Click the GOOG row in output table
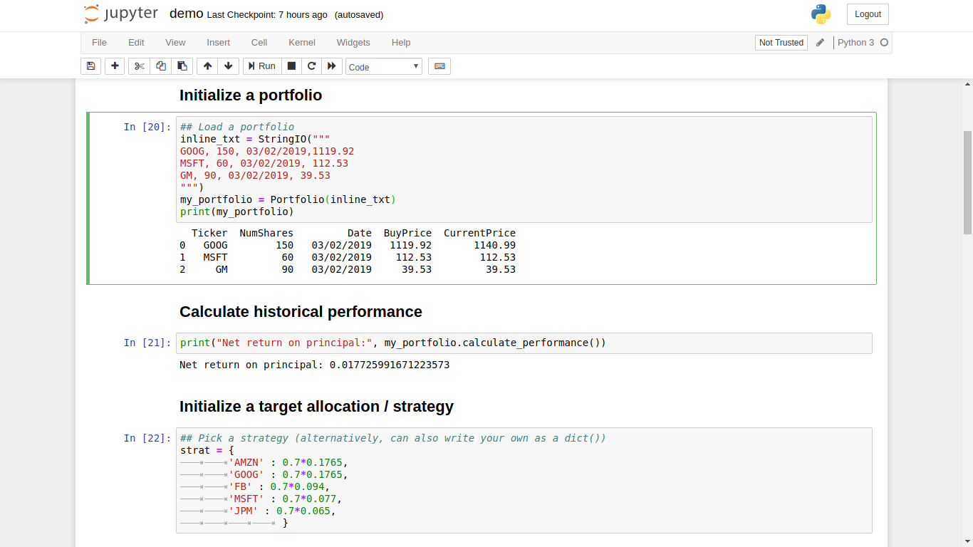973x547 pixels. 348,245
